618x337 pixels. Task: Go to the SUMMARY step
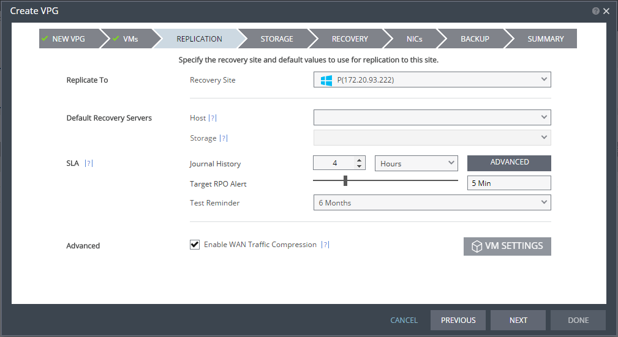[546, 39]
